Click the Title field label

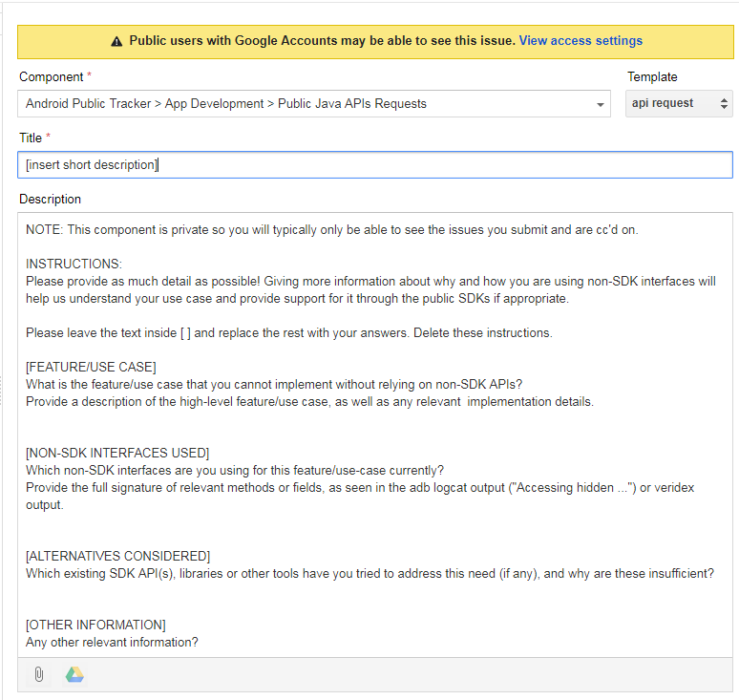tap(31, 138)
